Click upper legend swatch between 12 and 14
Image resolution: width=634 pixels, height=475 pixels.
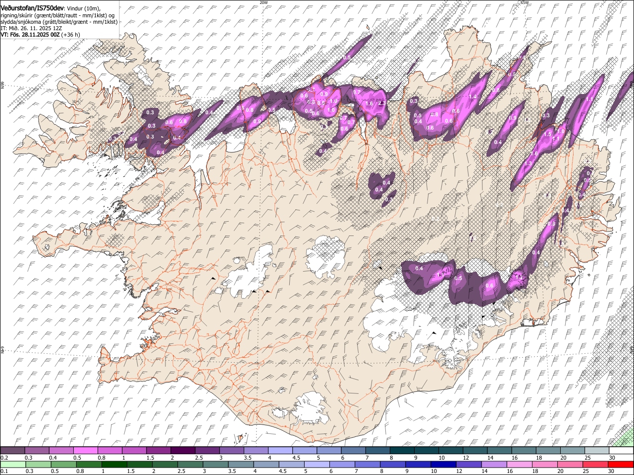[x=475, y=451]
